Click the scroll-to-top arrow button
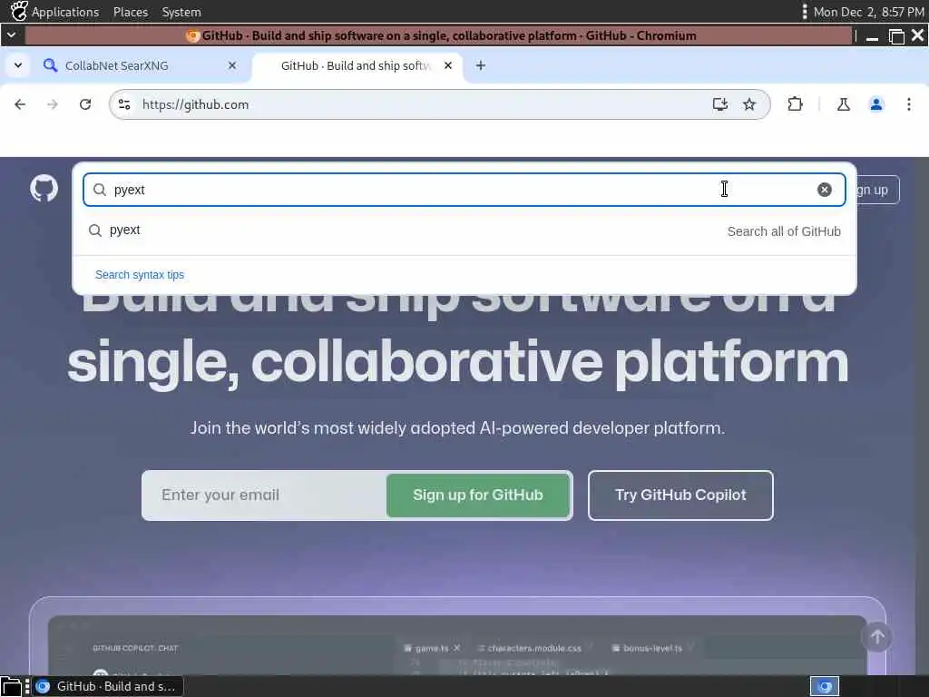The width and height of the screenshot is (929, 697). [x=877, y=637]
